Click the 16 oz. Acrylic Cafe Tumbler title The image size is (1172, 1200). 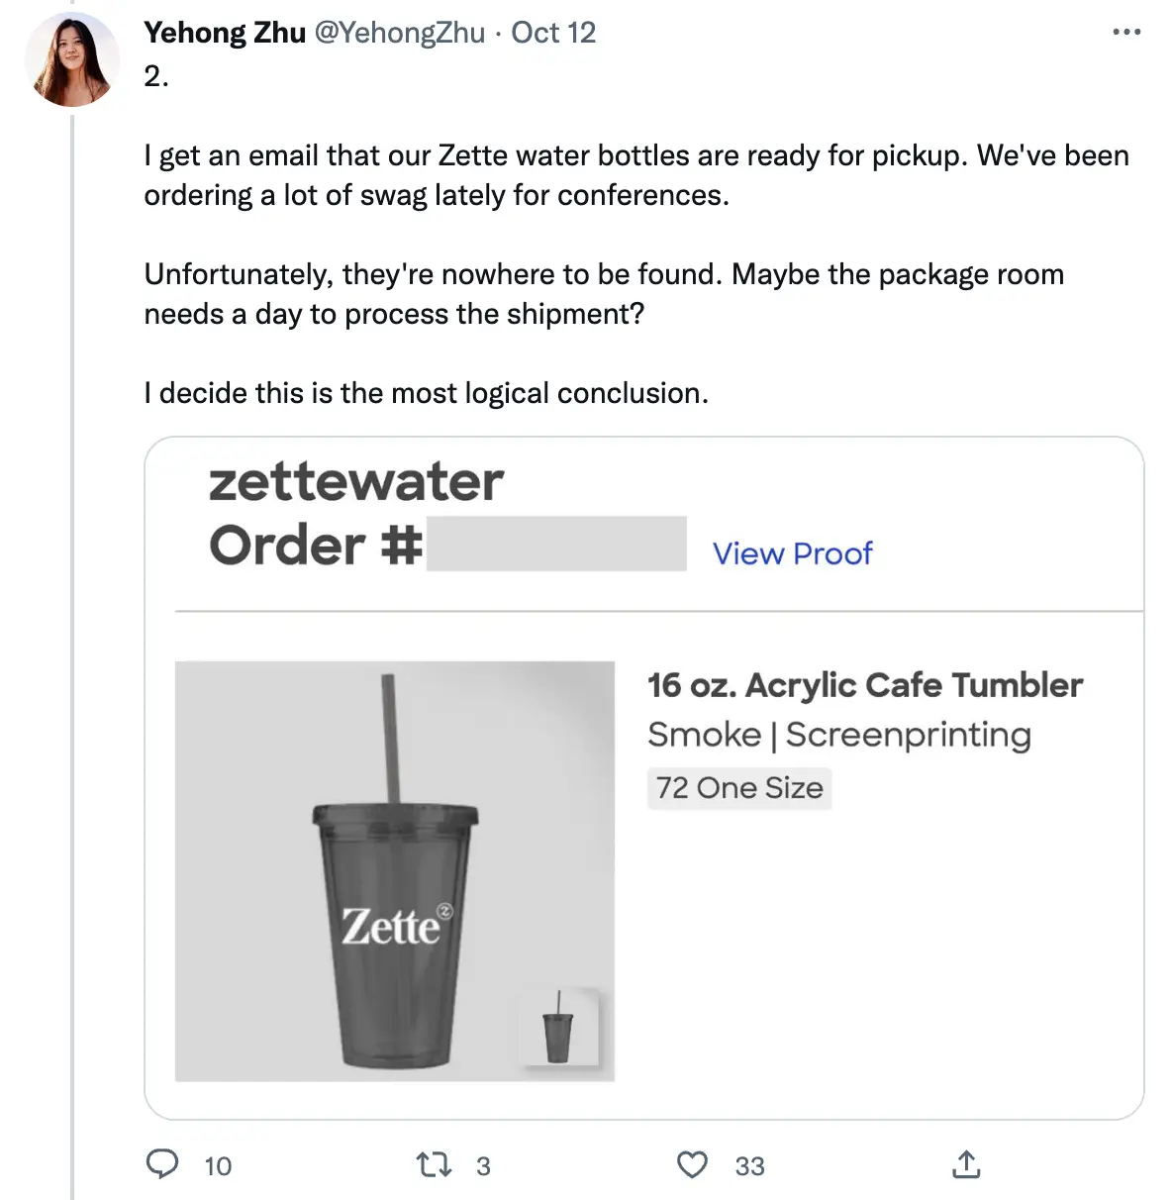point(865,685)
